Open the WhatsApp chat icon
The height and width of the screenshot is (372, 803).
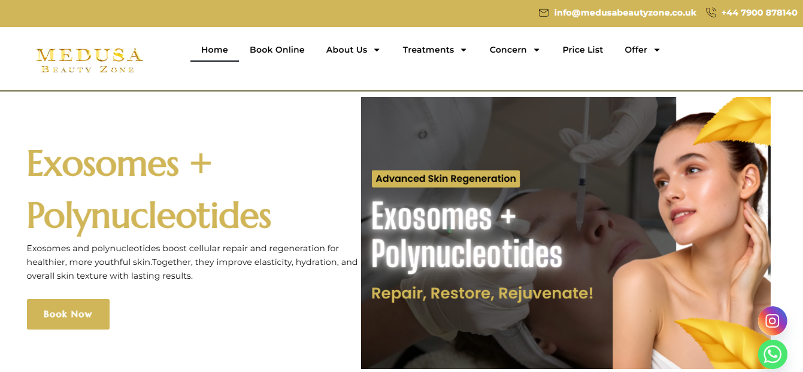772,355
